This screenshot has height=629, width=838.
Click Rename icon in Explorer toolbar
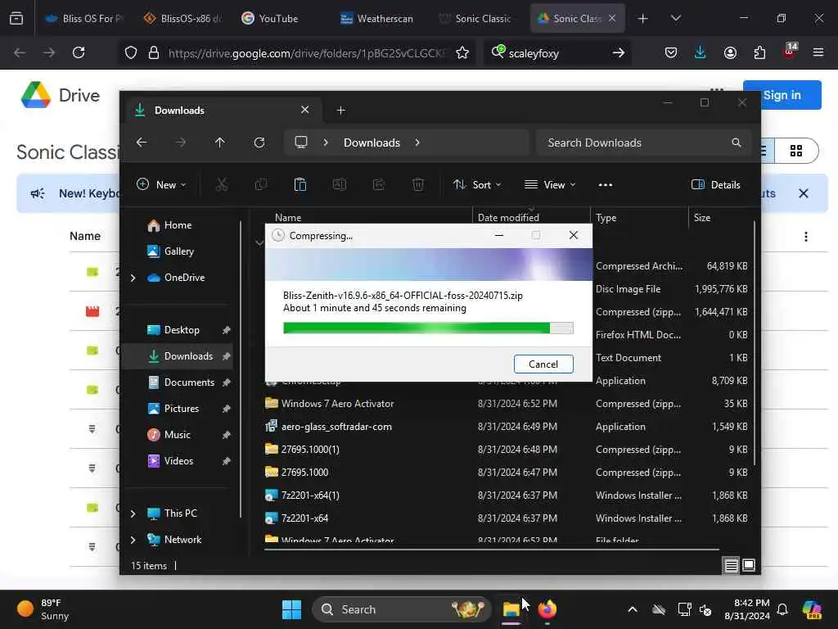click(x=340, y=185)
